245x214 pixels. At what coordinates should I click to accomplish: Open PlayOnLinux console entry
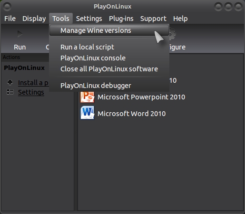click(109, 58)
